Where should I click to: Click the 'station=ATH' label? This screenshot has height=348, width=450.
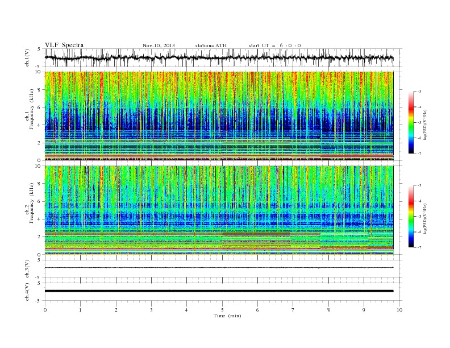(x=211, y=45)
